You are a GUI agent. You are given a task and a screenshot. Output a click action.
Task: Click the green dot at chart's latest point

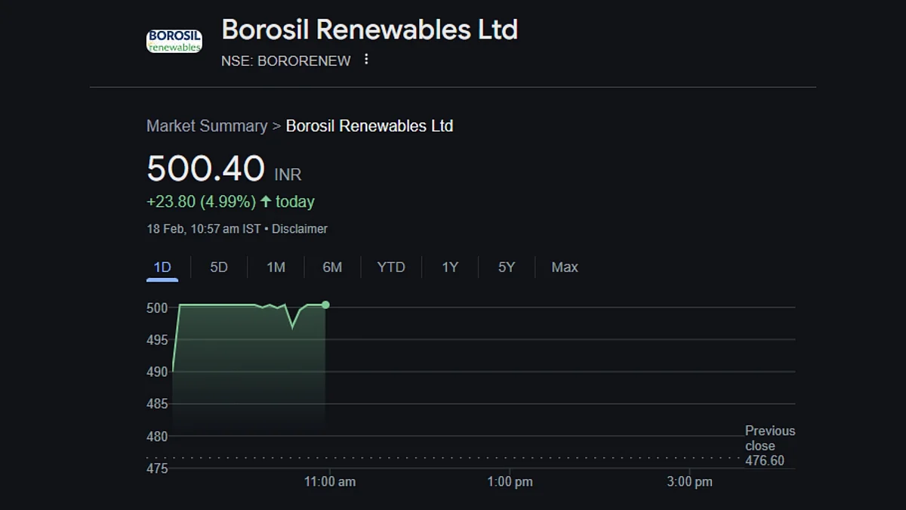pos(325,304)
